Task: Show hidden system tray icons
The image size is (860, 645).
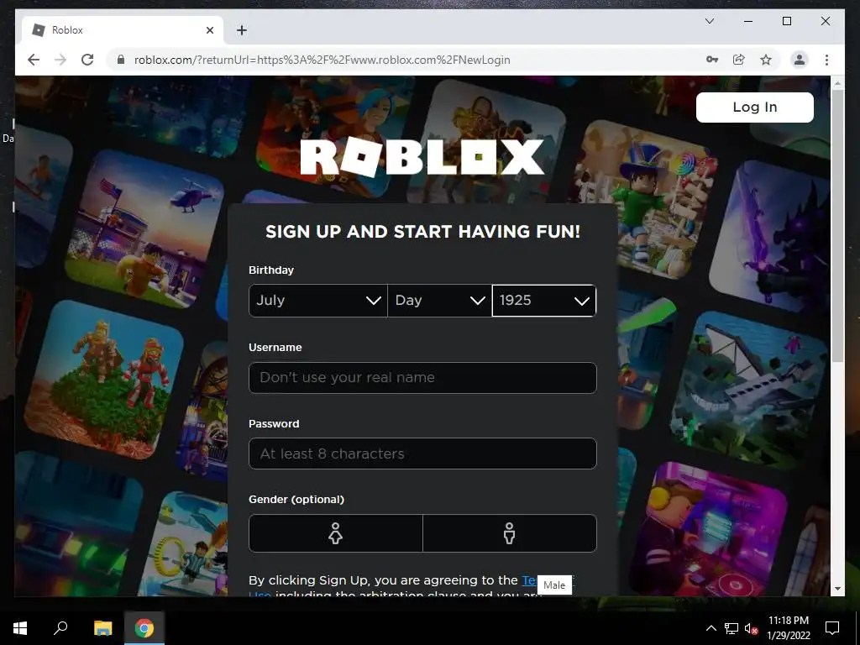Action: tap(711, 628)
